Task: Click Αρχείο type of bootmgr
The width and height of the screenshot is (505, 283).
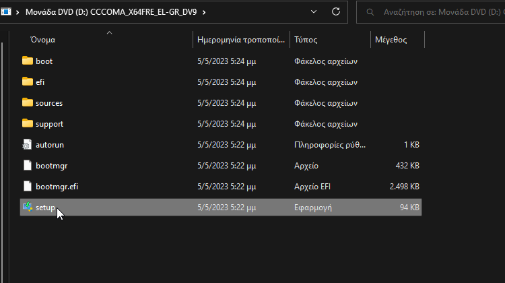Action: [x=306, y=166]
